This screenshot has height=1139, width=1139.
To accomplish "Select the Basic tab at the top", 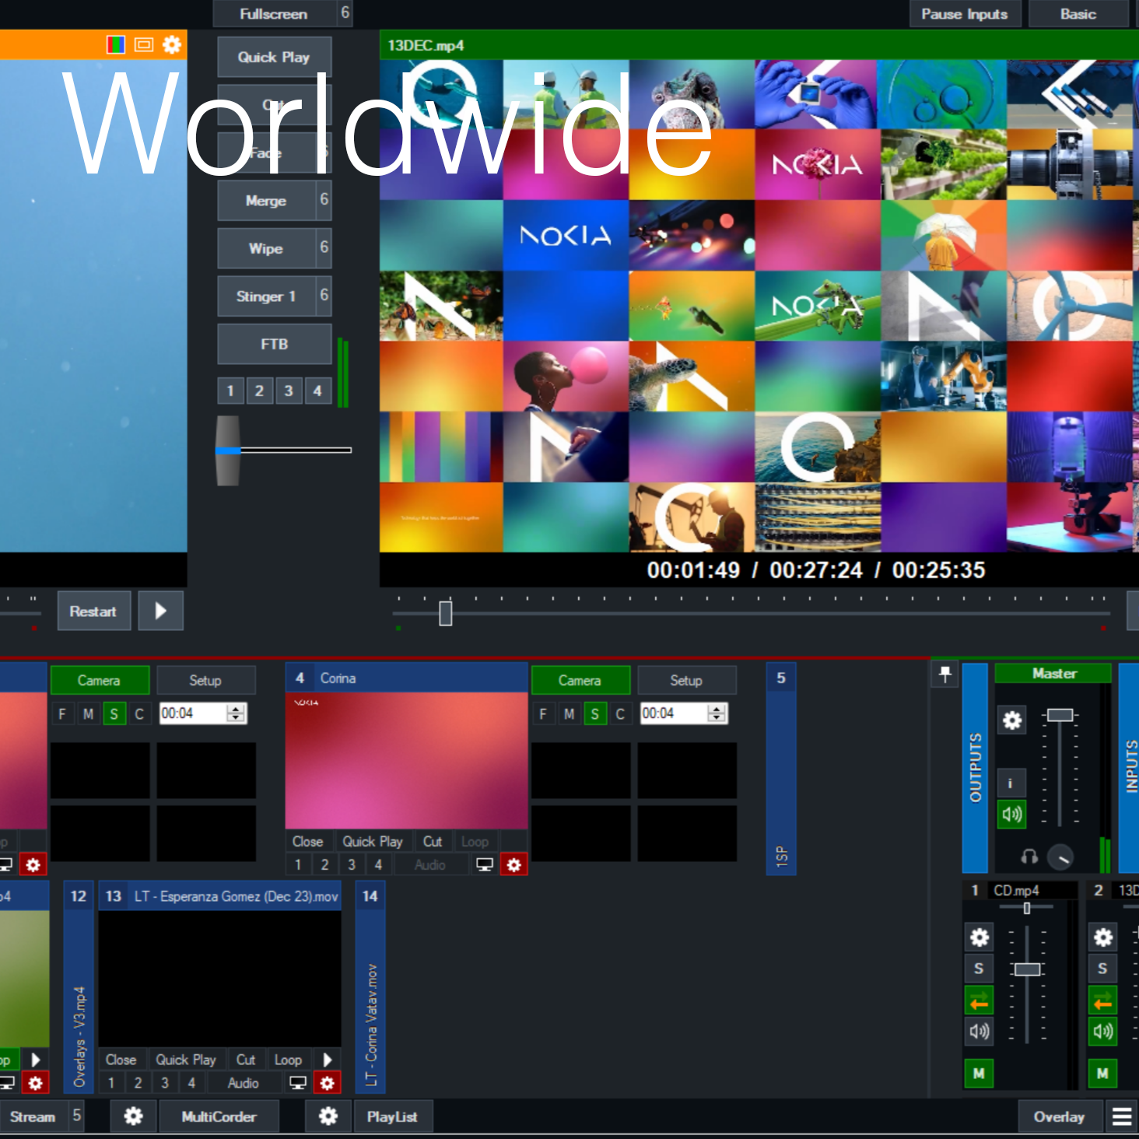I will click(1078, 14).
